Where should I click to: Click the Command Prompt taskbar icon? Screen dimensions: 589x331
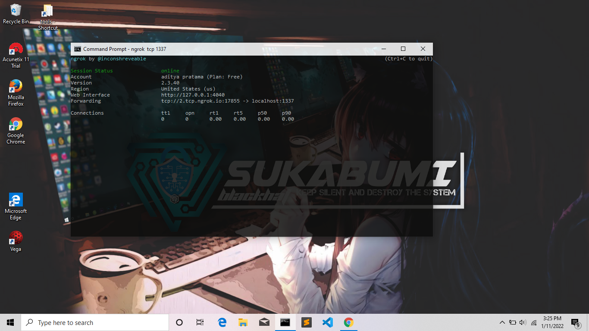(x=285, y=322)
